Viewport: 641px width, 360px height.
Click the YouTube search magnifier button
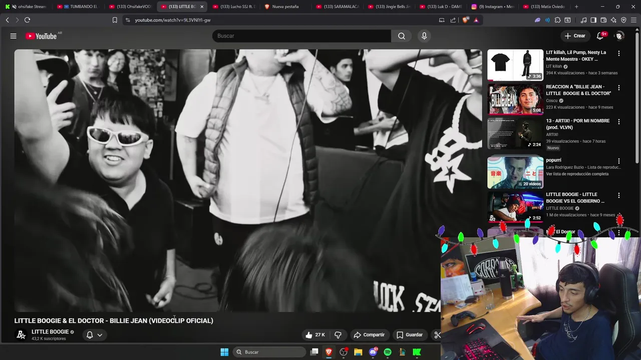pos(402,36)
